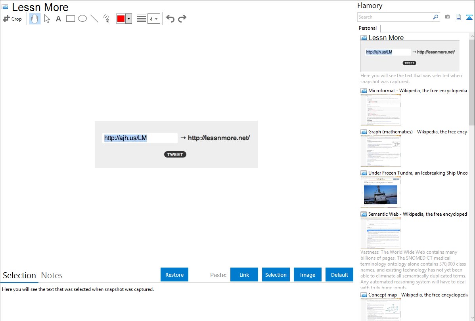The image size is (475, 321).
Task: Open the color picker dropdown arrow
Action: [129, 19]
